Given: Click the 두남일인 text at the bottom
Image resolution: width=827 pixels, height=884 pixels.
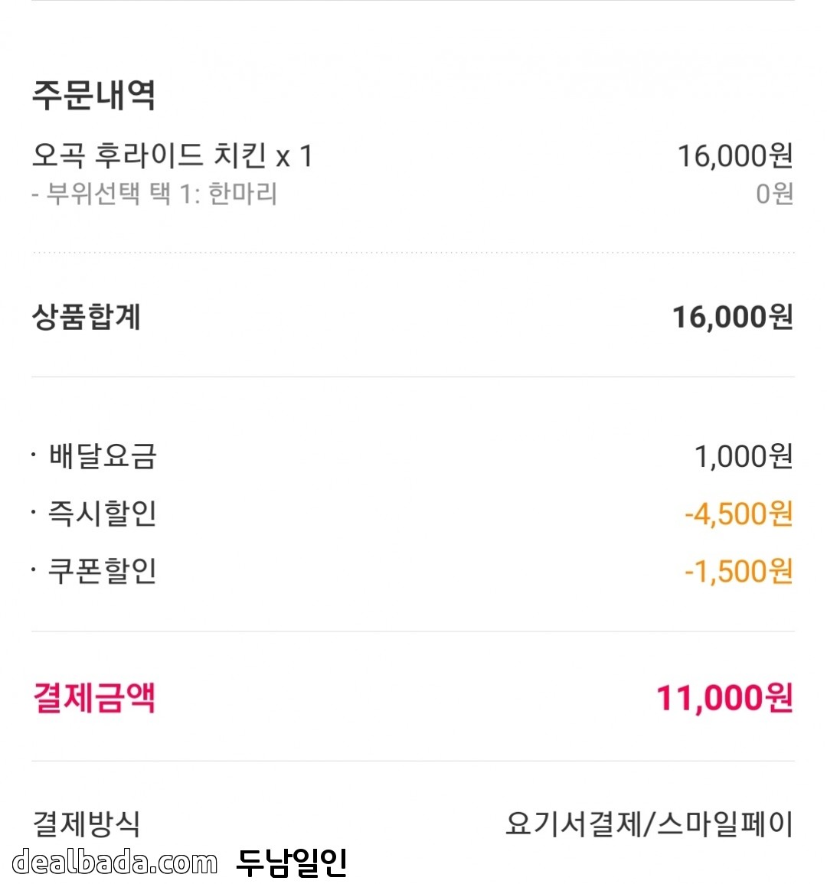Looking at the screenshot, I should pyautogui.click(x=292, y=863).
